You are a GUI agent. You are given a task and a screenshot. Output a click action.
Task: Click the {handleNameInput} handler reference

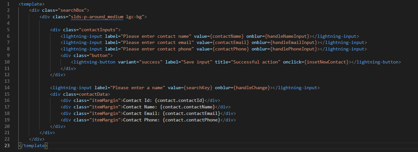pyautogui.click(x=287, y=36)
